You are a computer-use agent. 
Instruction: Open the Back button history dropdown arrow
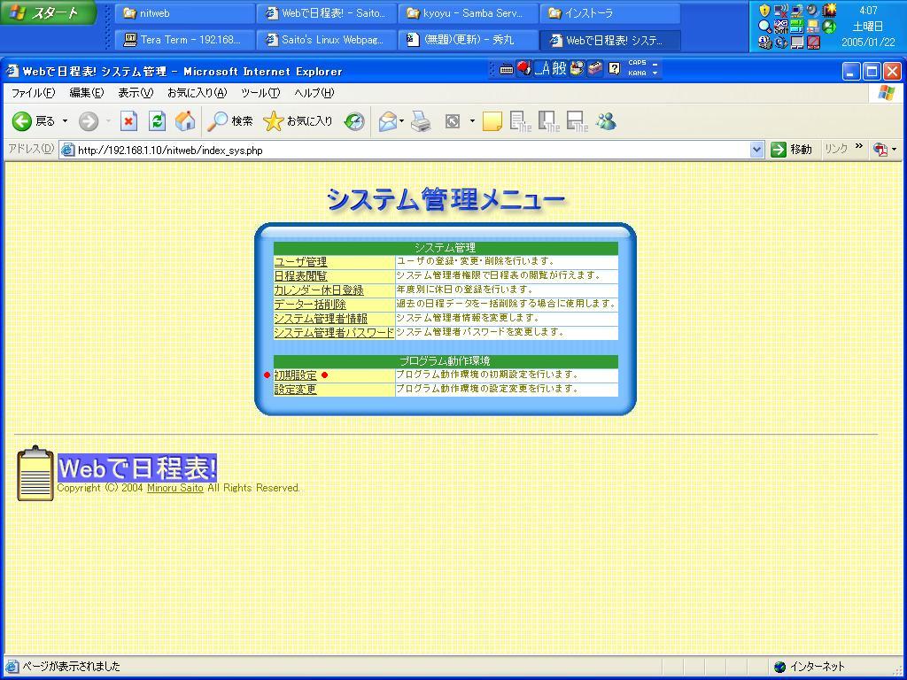click(65, 122)
